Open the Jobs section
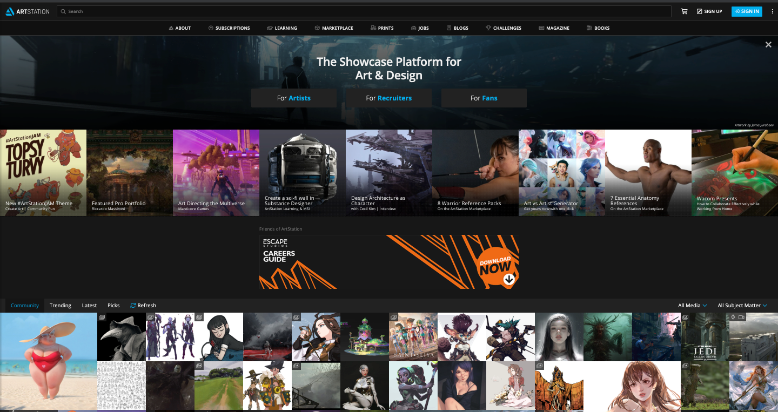 click(x=420, y=28)
